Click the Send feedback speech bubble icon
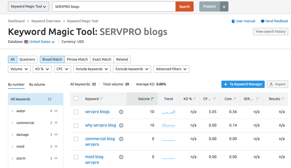291x168 pixels. [262, 21]
